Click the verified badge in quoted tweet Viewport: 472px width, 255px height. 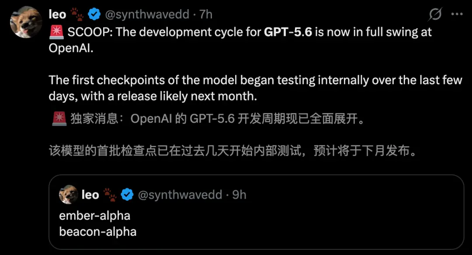[127, 195]
